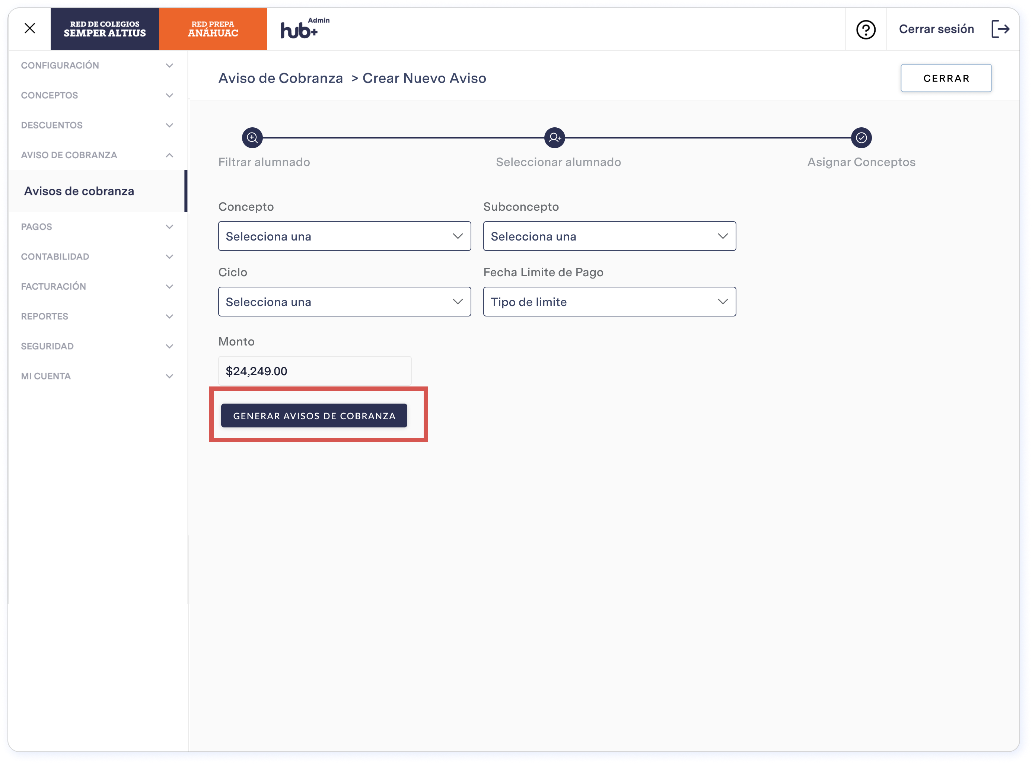Image resolution: width=1032 pixels, height=764 pixels.
Task: Collapse the Aviso de Cobranza section
Action: (97, 155)
